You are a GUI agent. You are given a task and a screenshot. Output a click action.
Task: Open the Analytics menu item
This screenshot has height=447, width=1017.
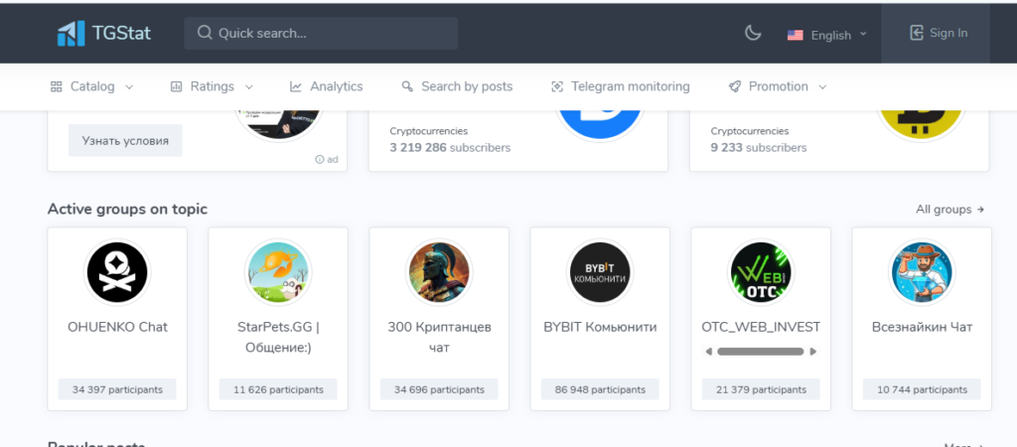[x=336, y=86]
